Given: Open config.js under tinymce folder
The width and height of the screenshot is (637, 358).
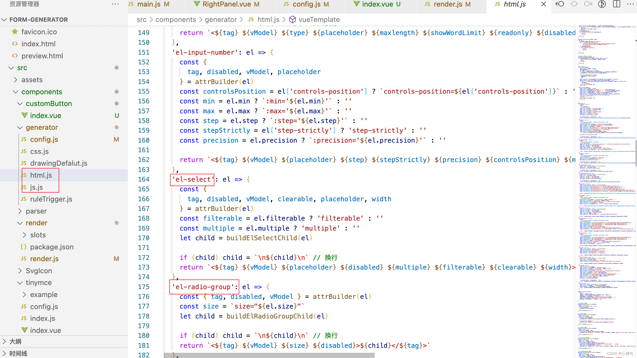Looking at the screenshot, I should [44, 307].
